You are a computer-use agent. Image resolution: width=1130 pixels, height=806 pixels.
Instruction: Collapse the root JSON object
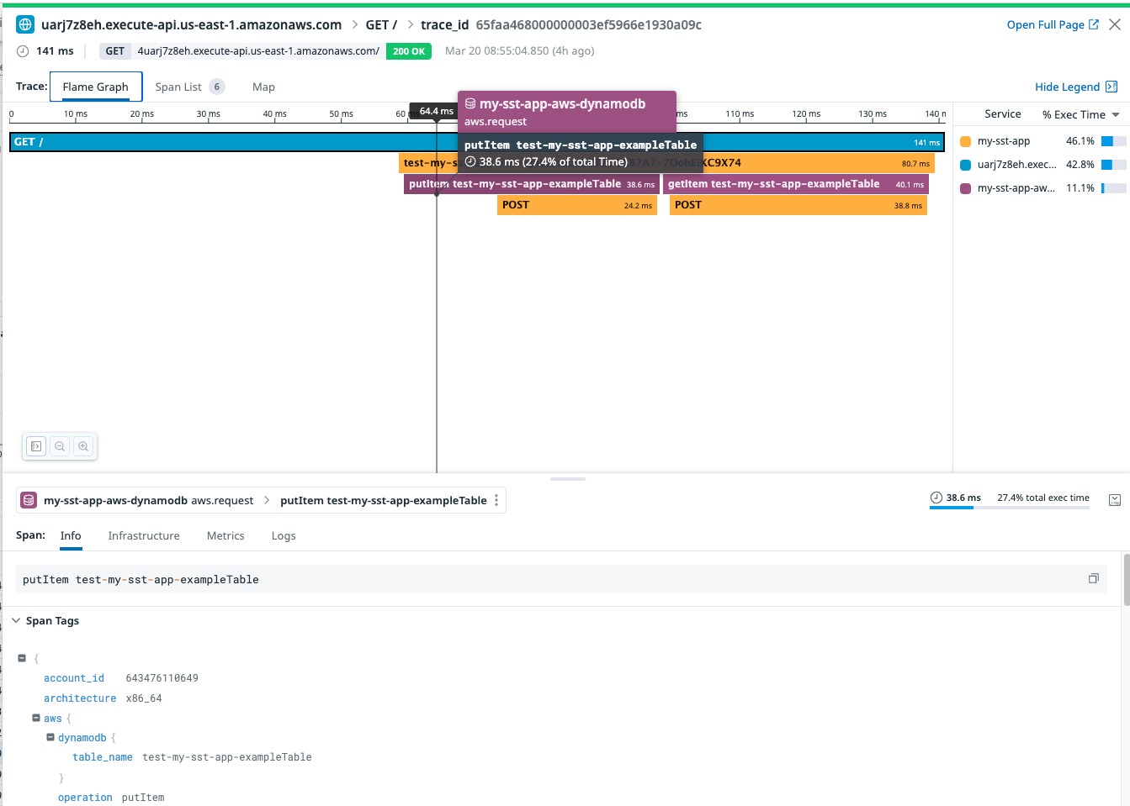22,658
